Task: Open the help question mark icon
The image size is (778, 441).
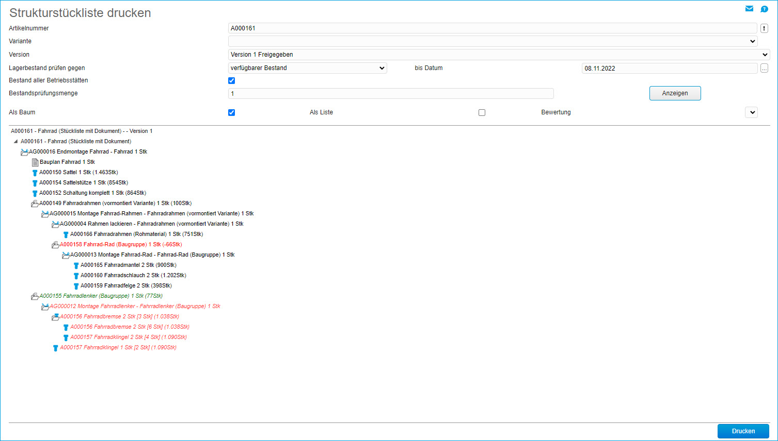Action: pos(764,9)
